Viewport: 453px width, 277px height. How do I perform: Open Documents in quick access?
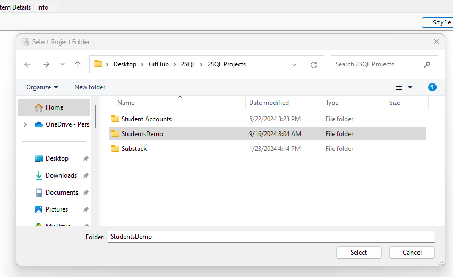tap(62, 192)
